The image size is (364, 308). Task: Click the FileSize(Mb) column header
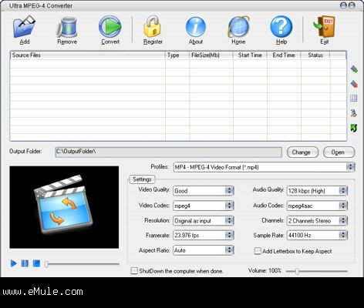click(211, 55)
